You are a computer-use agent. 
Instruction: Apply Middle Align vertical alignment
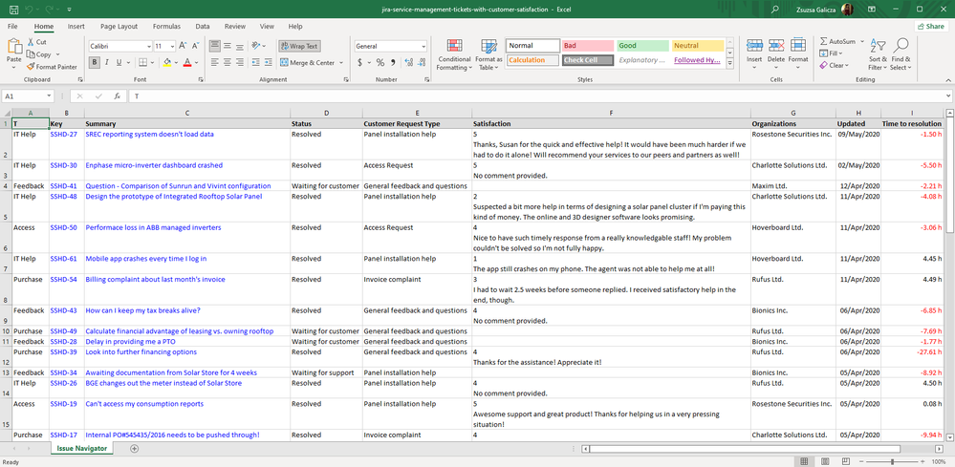[228, 46]
